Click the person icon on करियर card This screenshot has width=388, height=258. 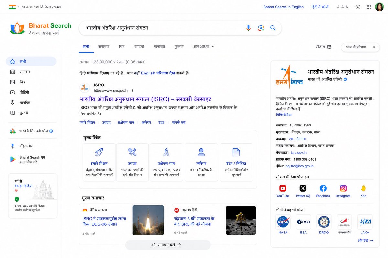tap(201, 152)
